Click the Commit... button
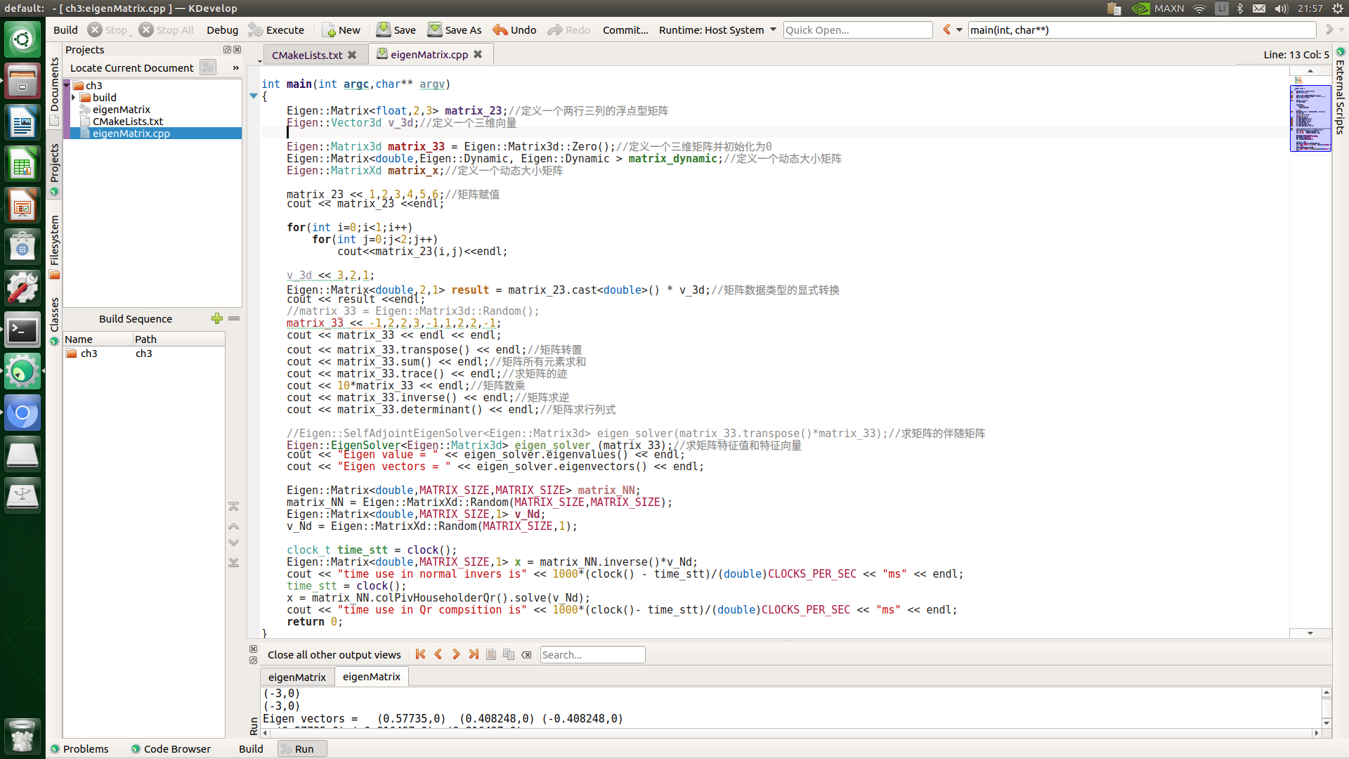Image resolution: width=1349 pixels, height=759 pixels. click(x=625, y=30)
